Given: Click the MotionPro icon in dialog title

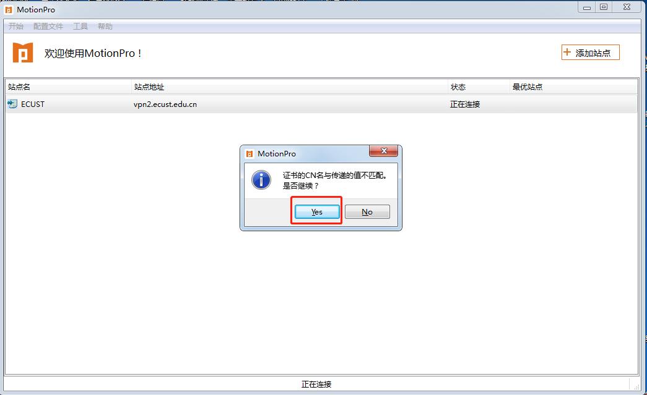Looking at the screenshot, I should pyautogui.click(x=250, y=154).
